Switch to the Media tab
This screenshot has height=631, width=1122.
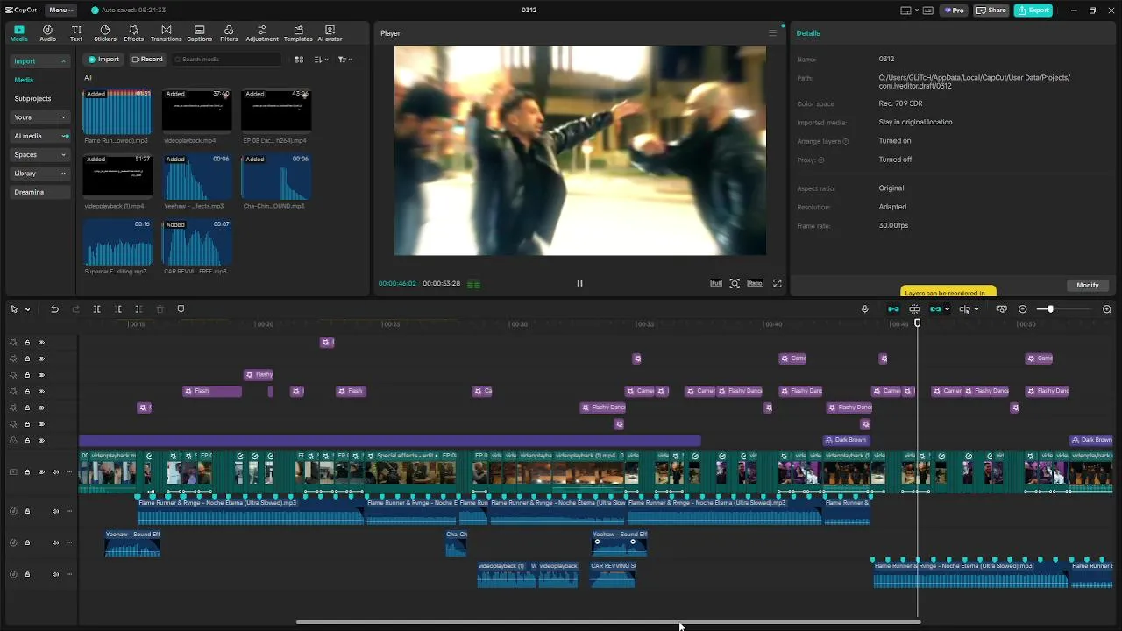pos(18,33)
